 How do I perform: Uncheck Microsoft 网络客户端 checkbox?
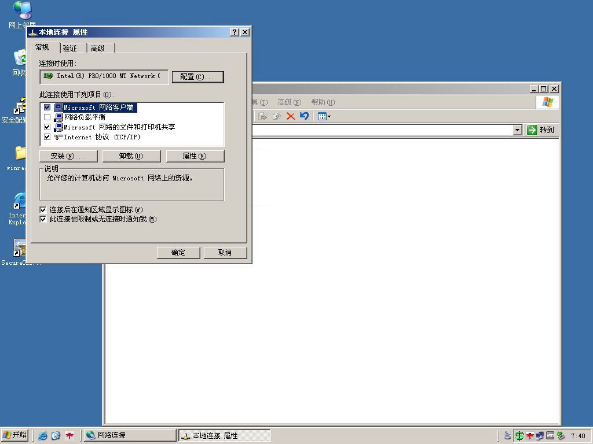47,107
